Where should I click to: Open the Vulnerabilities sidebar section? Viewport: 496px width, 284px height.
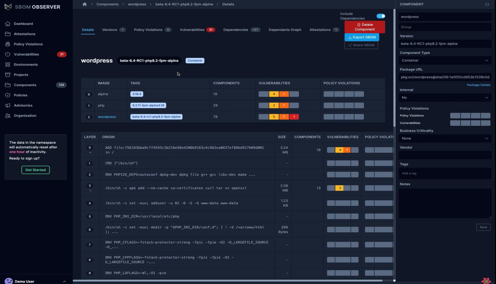(26, 54)
